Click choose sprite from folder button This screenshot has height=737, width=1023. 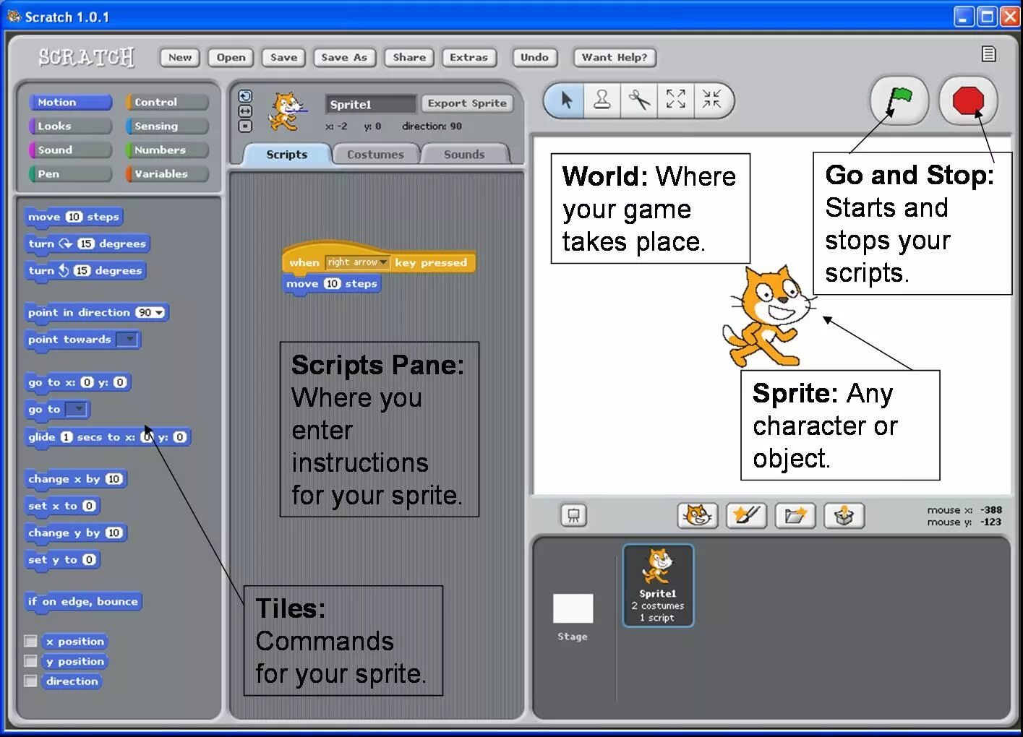pos(795,515)
